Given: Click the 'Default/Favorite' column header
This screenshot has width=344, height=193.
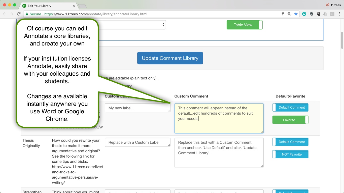Looking at the screenshot, I should 290,96.
